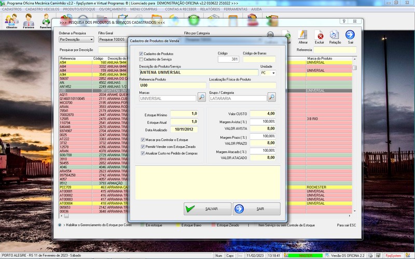Open the FERRAMENTAS menu
Image resolution: width=415 pixels, height=259 pixels.
(236, 9)
